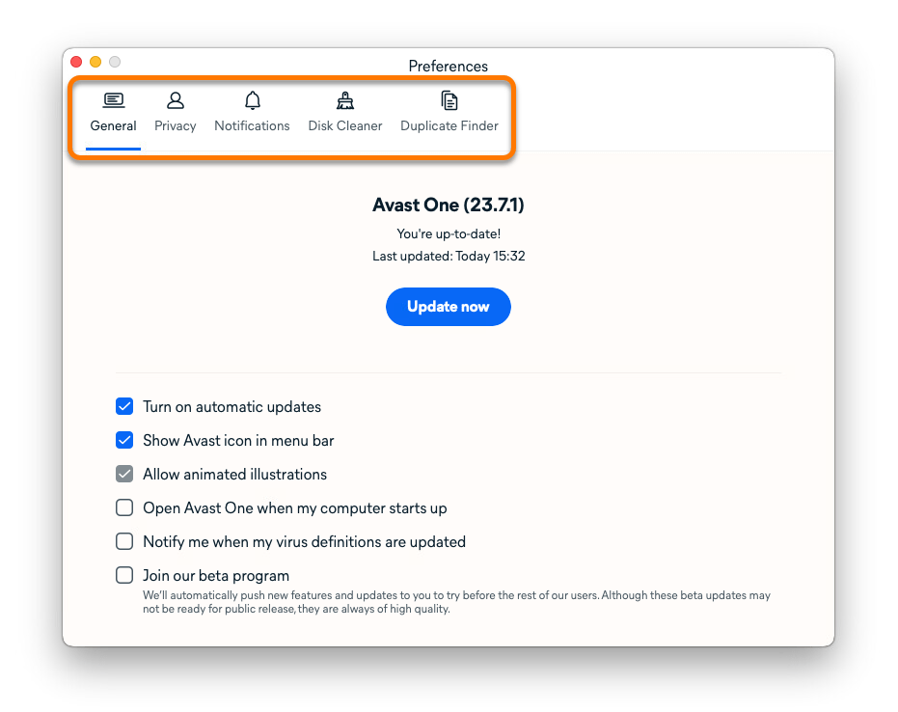
Task: Close the Preferences window
Action: pyautogui.click(x=76, y=61)
